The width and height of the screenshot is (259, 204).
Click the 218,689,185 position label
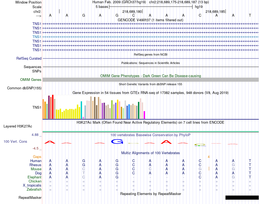[215, 11]
